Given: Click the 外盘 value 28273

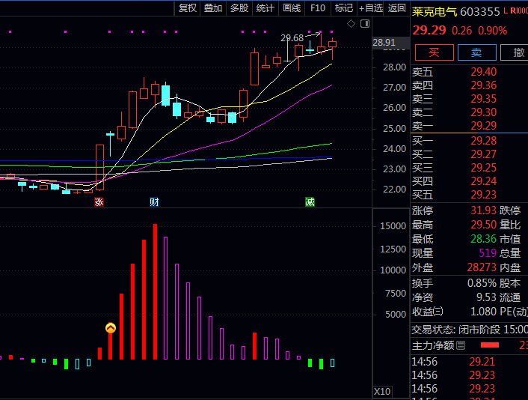Looking at the screenshot, I should [x=482, y=267].
